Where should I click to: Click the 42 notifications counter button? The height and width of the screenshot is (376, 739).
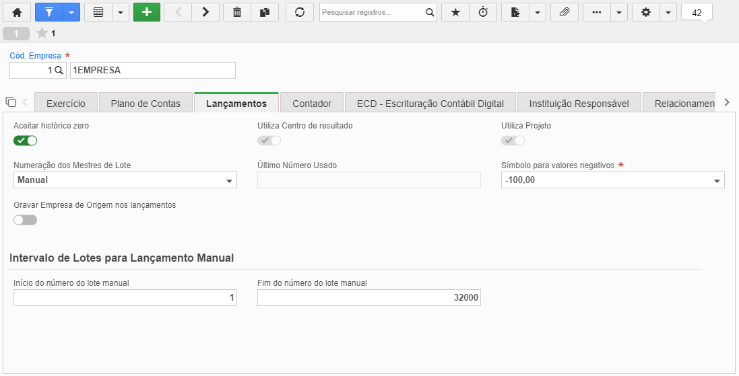tap(697, 13)
